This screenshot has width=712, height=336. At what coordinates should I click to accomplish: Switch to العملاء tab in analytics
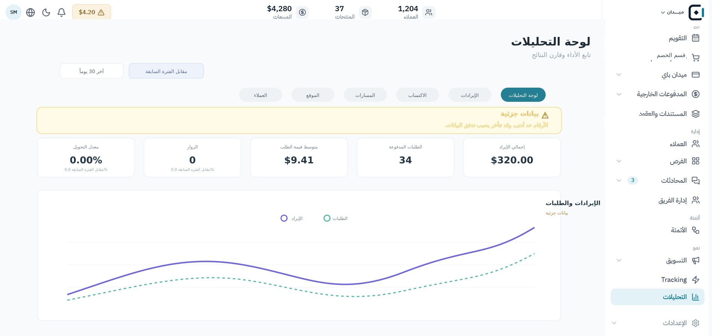coord(261,95)
